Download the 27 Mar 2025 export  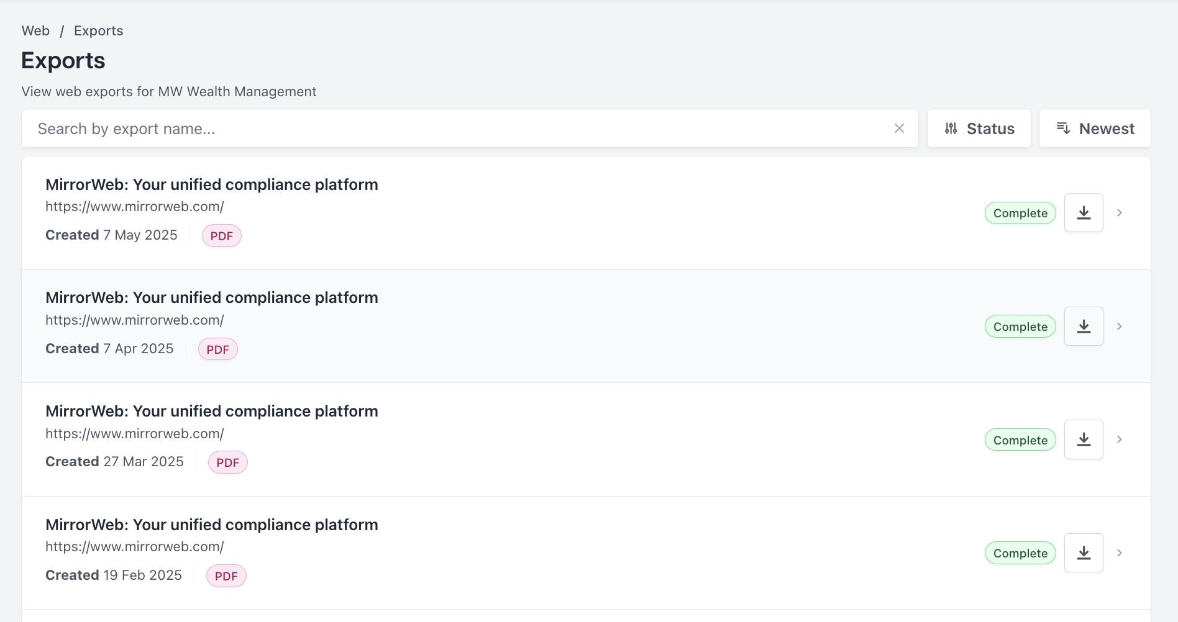[1084, 439]
